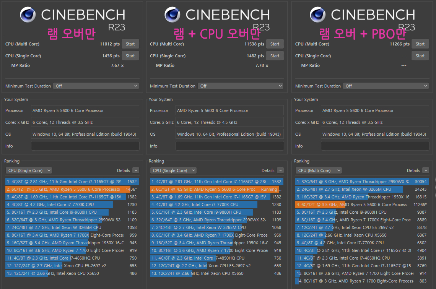Select Threadripper 1950X 945 row in middle ranking

(216, 243)
